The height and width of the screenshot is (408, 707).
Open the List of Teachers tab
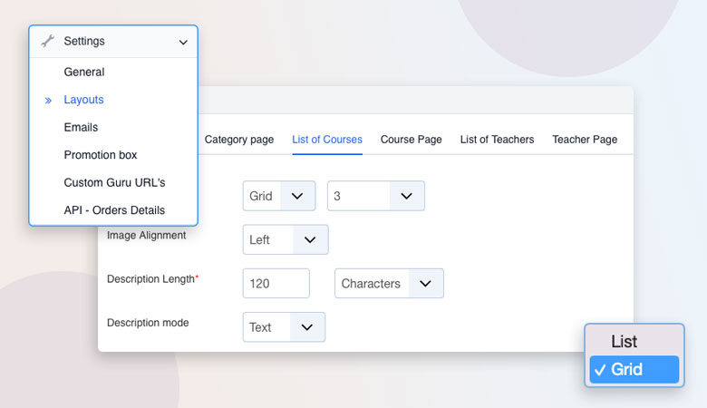coord(497,140)
